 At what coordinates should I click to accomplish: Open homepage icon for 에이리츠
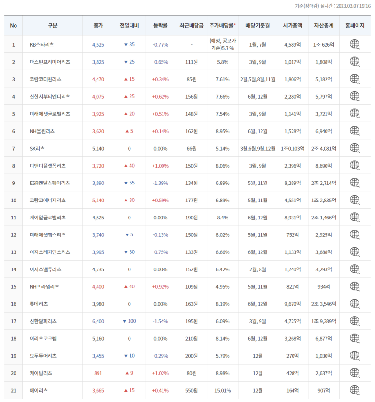355,390
